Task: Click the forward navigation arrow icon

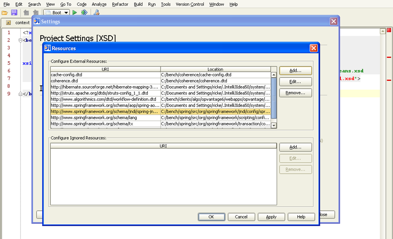Action: 35,12
